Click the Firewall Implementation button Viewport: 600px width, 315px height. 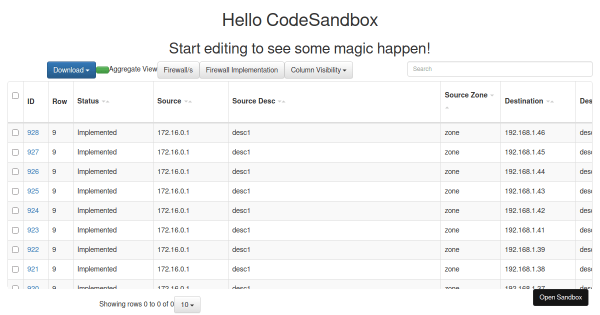click(x=241, y=70)
